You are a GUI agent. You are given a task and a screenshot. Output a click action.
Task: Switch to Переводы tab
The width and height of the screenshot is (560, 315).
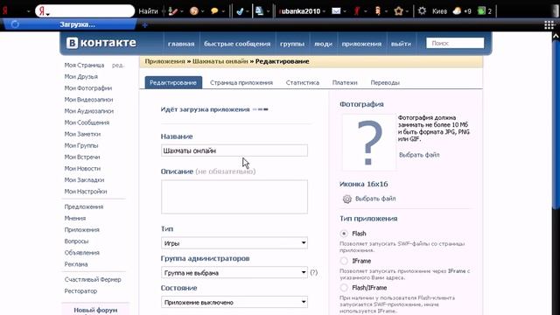tap(385, 82)
